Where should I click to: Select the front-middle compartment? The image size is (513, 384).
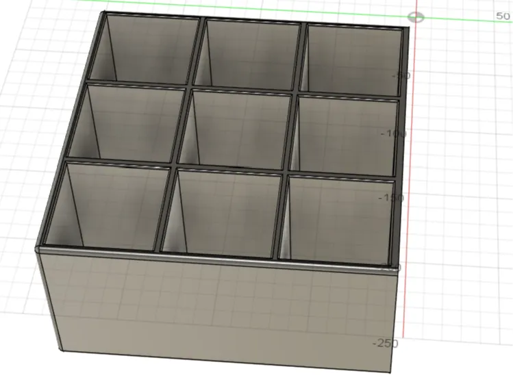pyautogui.click(x=223, y=214)
